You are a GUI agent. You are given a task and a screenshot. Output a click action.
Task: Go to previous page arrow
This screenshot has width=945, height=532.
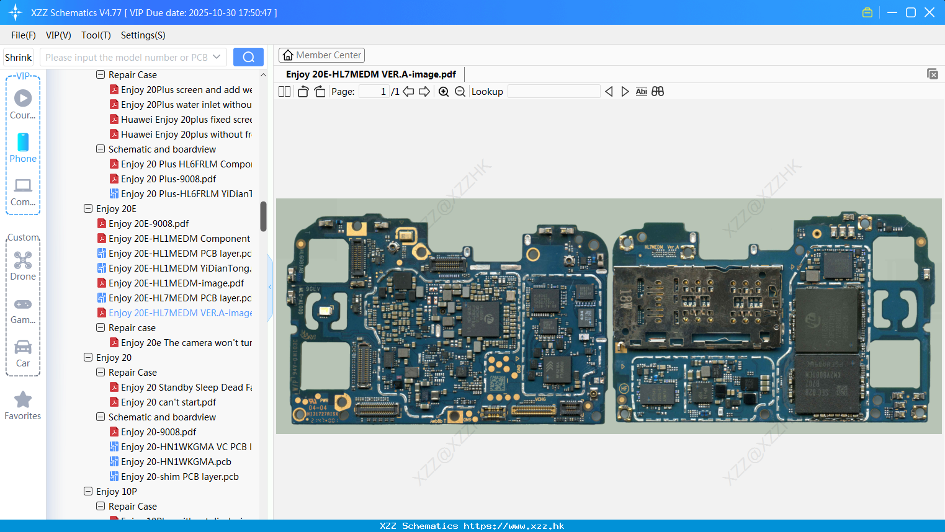(408, 91)
